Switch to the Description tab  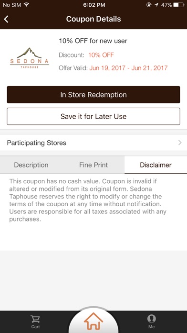tap(31, 165)
